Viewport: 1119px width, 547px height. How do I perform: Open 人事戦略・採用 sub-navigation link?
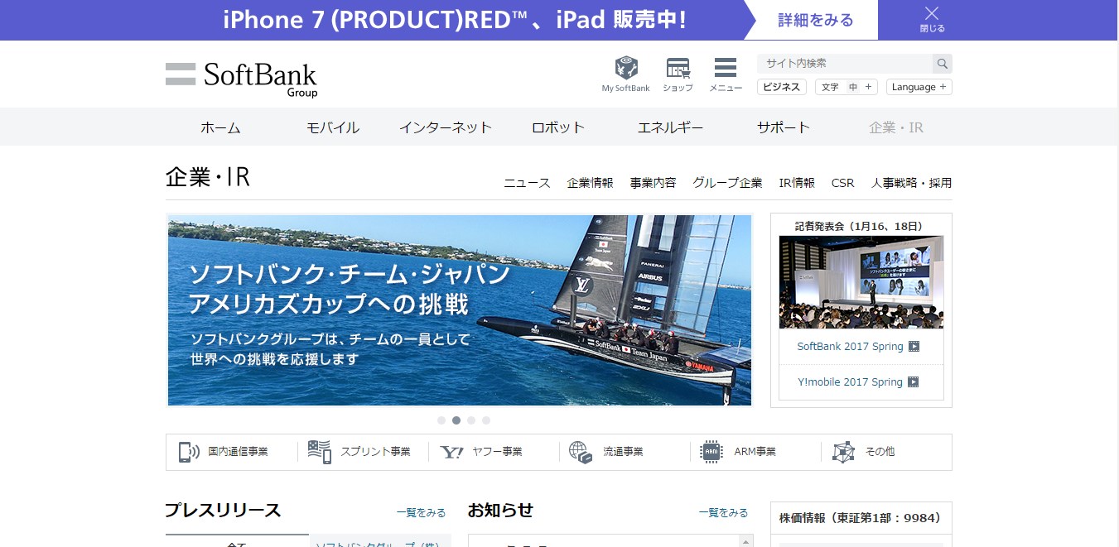tap(912, 183)
